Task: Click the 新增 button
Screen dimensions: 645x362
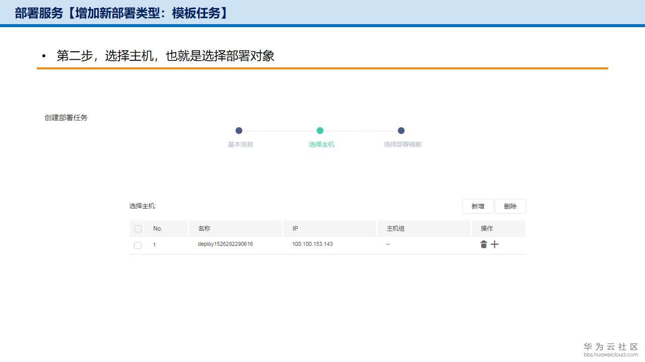Action: click(477, 206)
